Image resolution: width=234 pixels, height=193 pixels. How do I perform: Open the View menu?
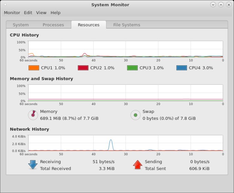[x=41, y=13]
